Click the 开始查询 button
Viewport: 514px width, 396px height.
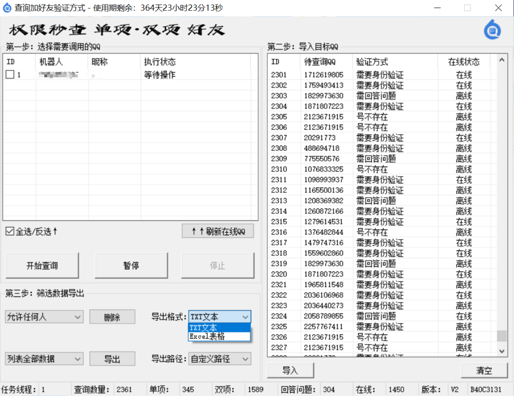coord(42,266)
